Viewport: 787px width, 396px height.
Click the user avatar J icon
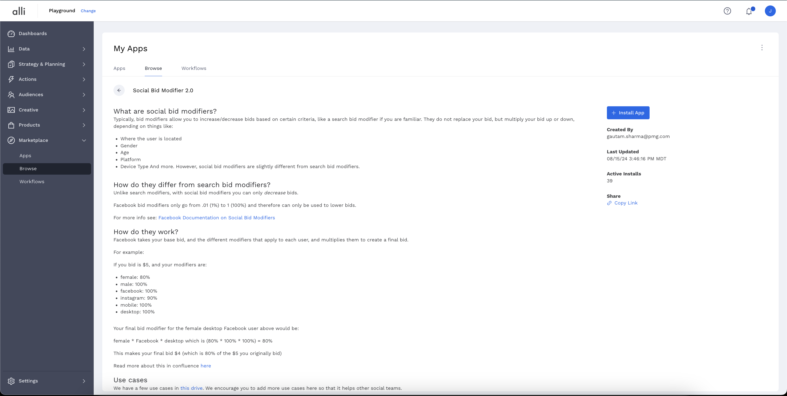coord(770,11)
